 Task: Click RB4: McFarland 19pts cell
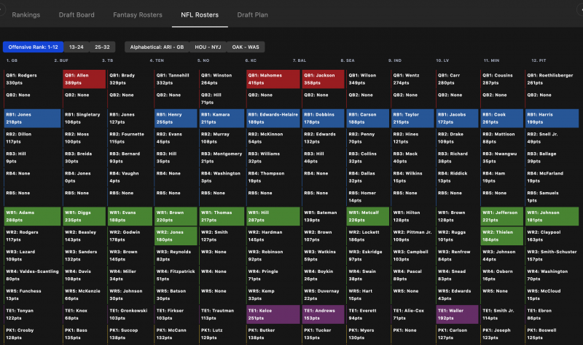click(552, 178)
